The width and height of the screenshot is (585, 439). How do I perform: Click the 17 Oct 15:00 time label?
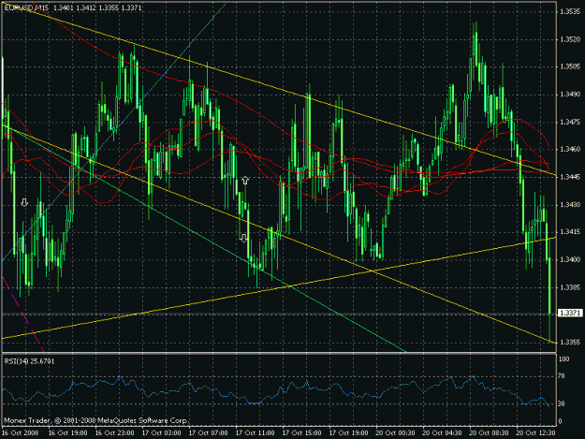click(x=301, y=432)
